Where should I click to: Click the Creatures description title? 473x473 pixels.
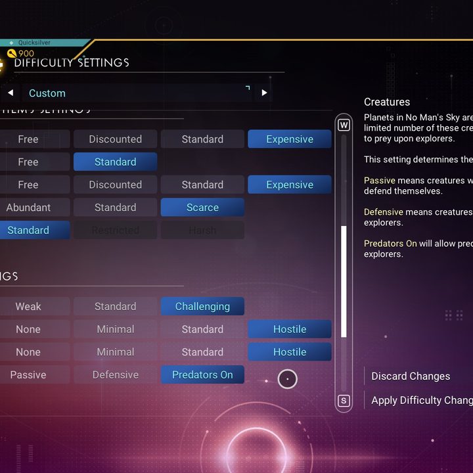387,102
